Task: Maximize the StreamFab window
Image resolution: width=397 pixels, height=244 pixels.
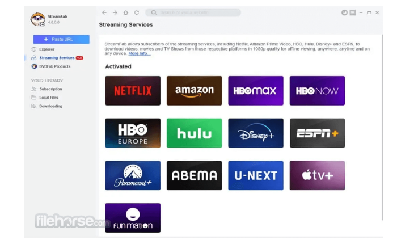Action: [369, 12]
